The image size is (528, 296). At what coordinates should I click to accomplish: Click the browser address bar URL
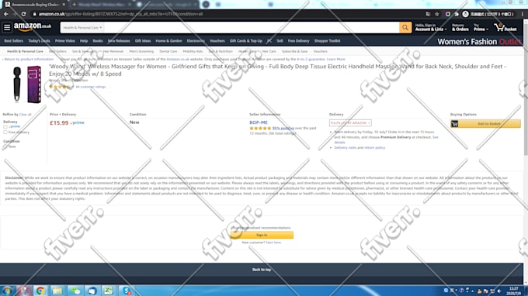click(x=120, y=14)
